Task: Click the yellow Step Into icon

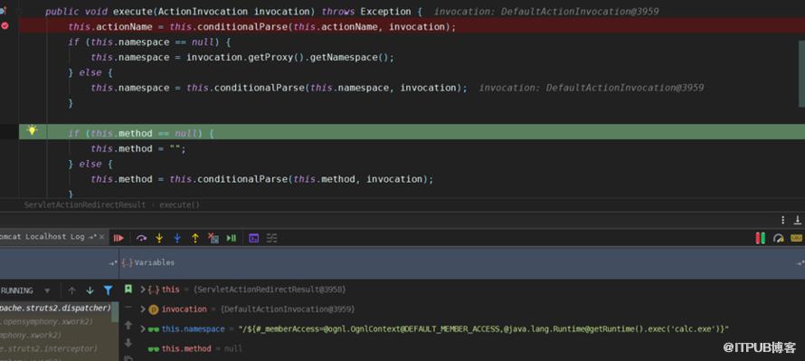Action: [160, 238]
